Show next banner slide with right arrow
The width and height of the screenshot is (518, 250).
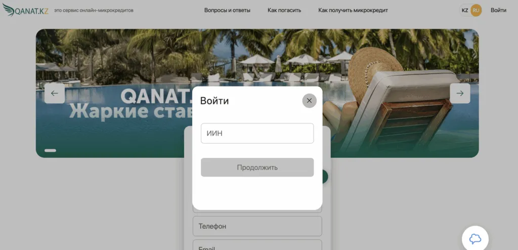[460, 93]
